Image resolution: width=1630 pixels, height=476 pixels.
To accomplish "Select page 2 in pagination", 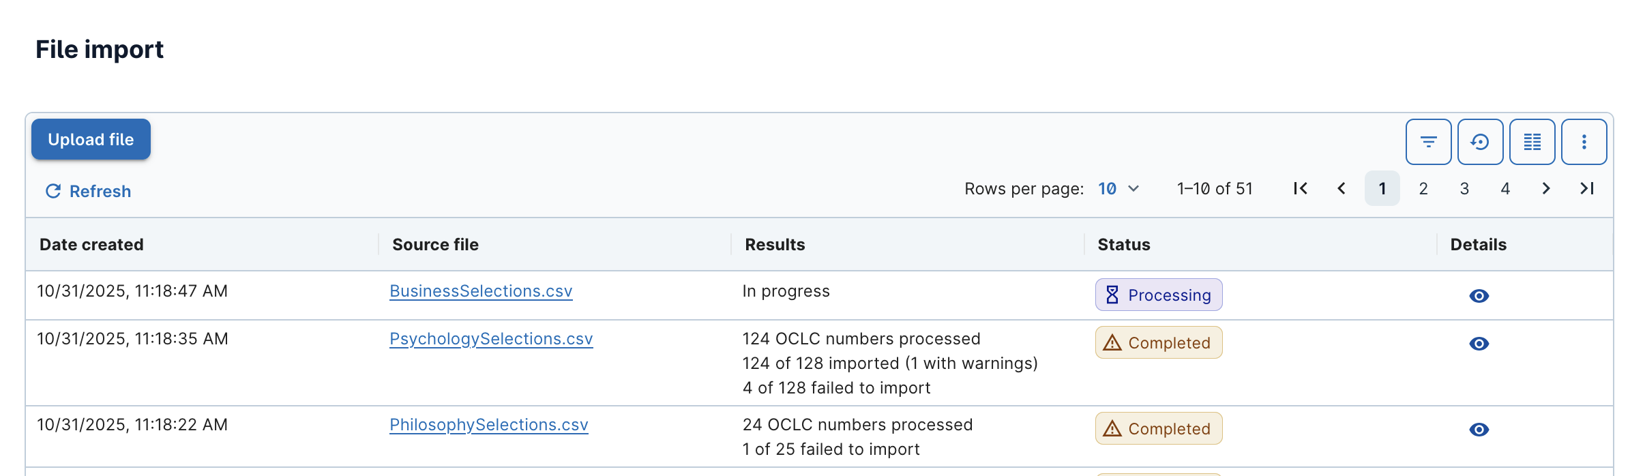I will pyautogui.click(x=1423, y=189).
